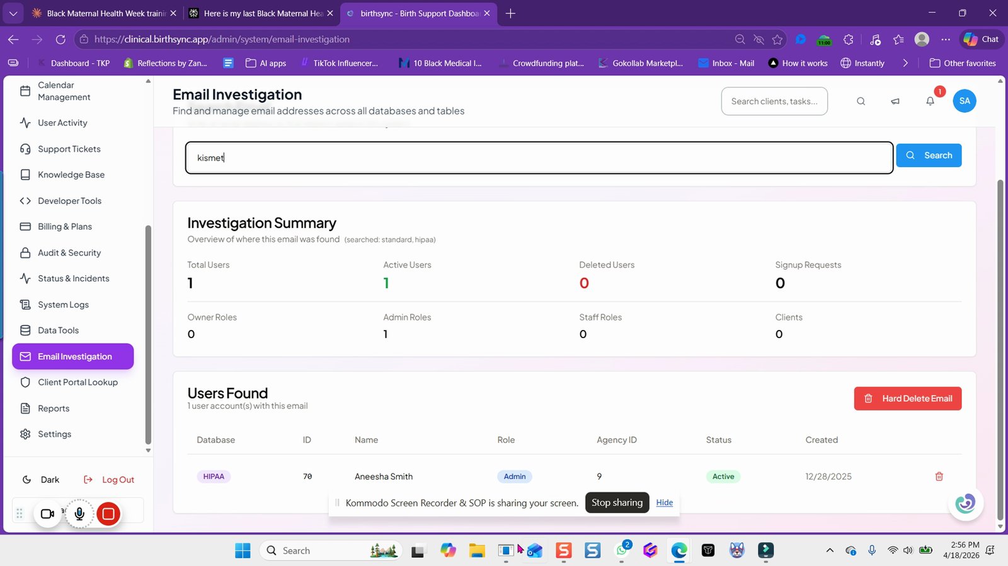Open the Other favorites folder
Image resolution: width=1008 pixels, height=566 pixels.
pyautogui.click(x=963, y=63)
